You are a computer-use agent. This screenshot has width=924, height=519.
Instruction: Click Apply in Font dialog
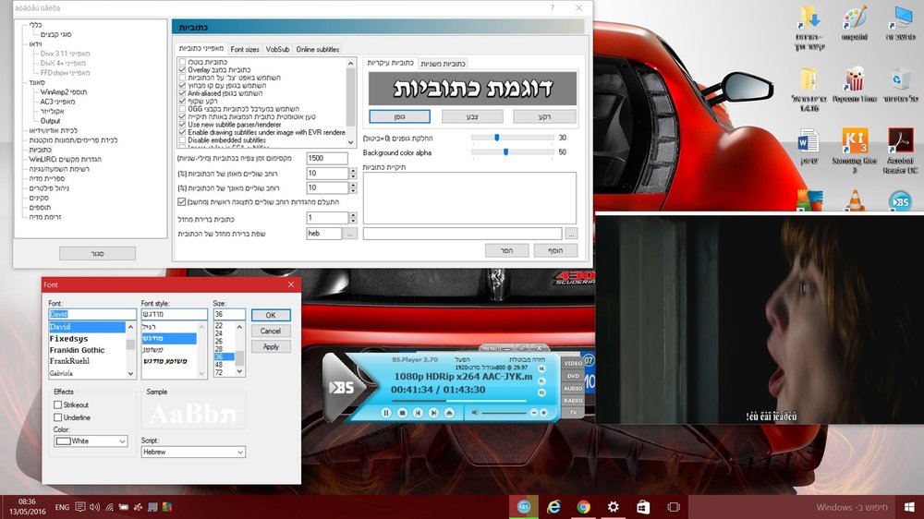[271, 347]
